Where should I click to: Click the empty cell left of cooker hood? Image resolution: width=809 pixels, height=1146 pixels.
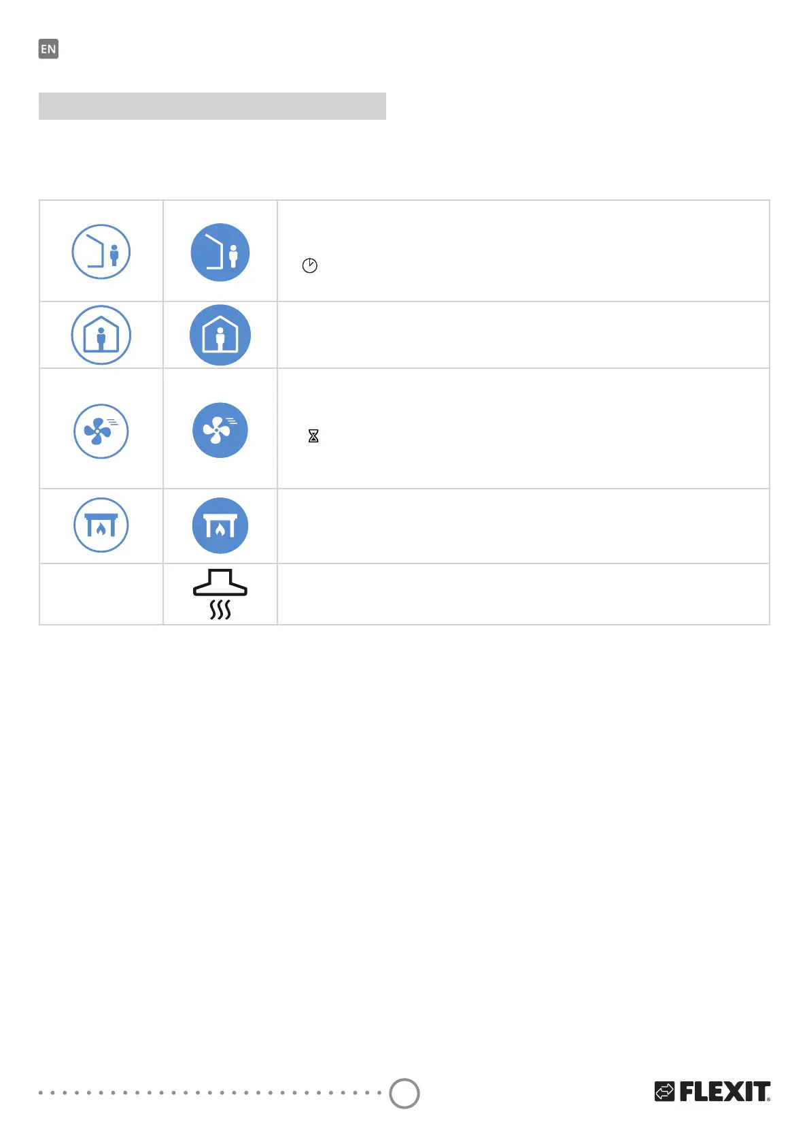101,594
